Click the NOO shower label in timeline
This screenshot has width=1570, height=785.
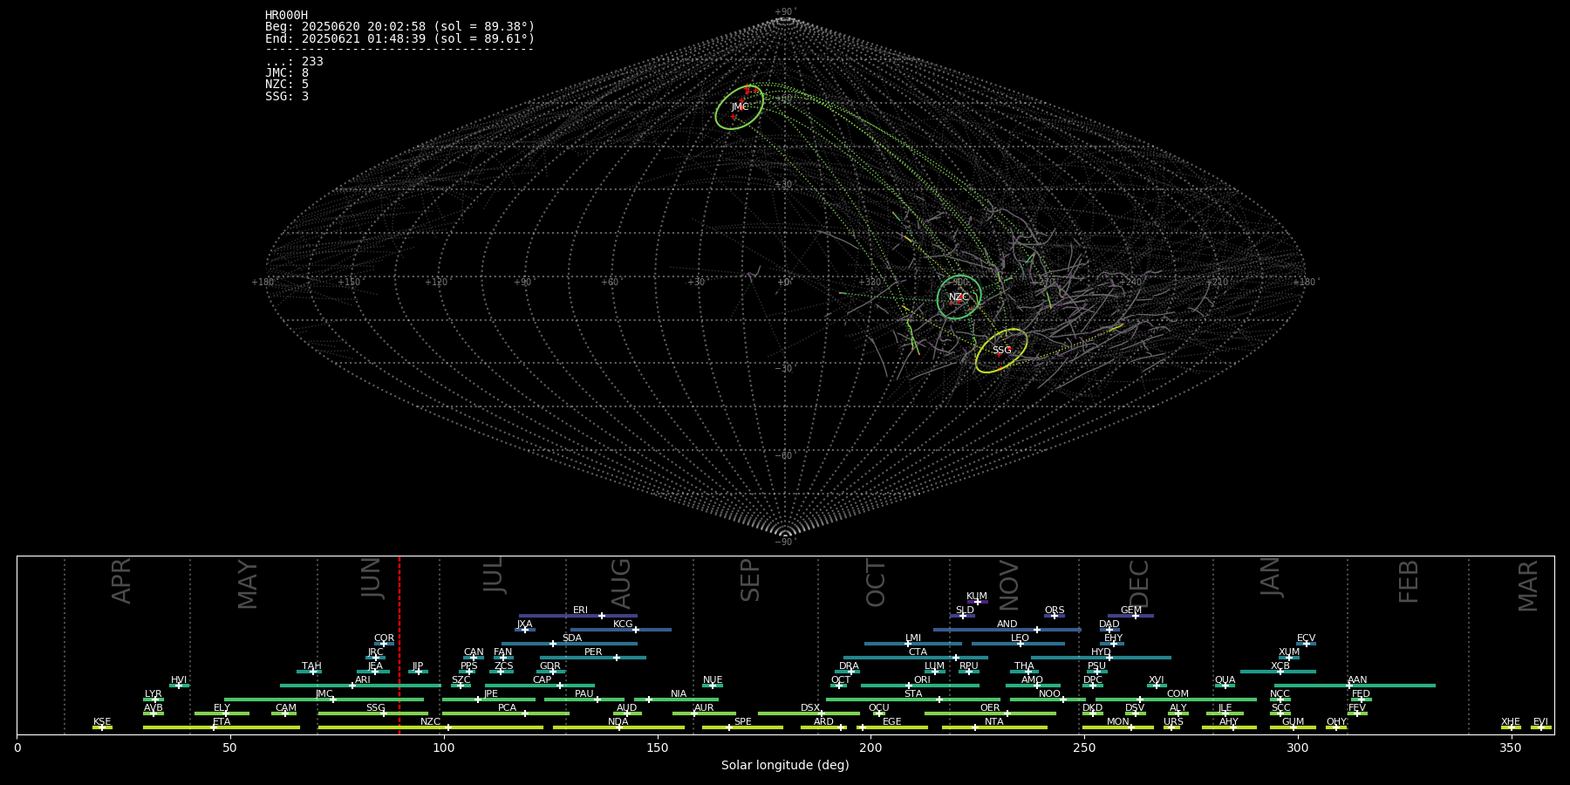1049,694
